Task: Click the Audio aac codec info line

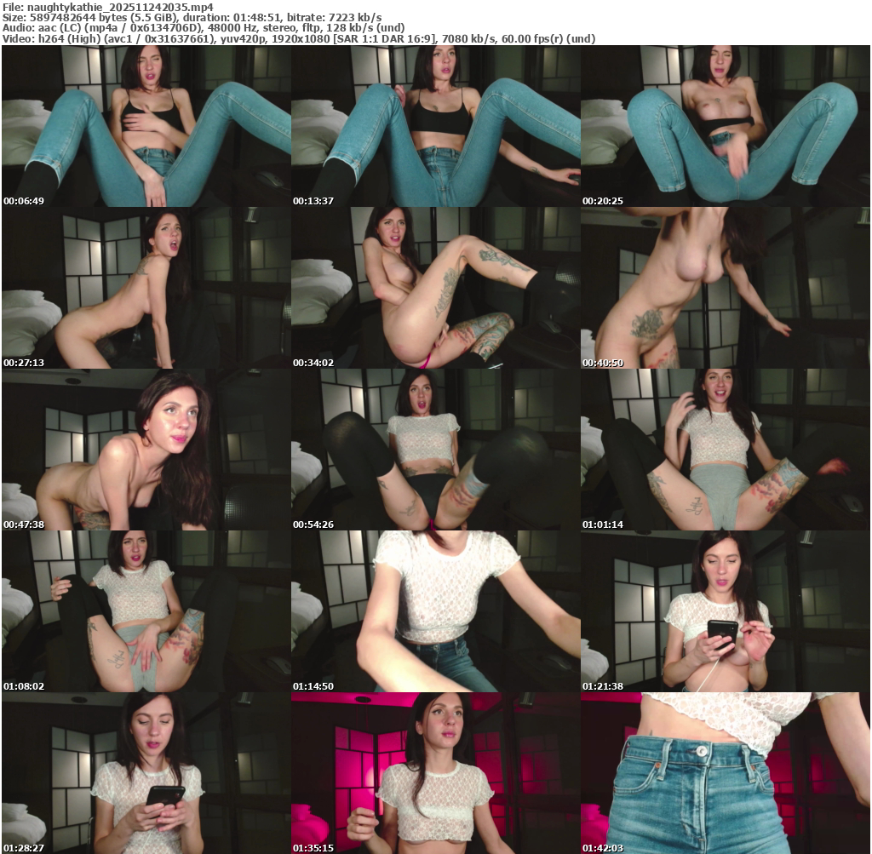Action: point(203,28)
